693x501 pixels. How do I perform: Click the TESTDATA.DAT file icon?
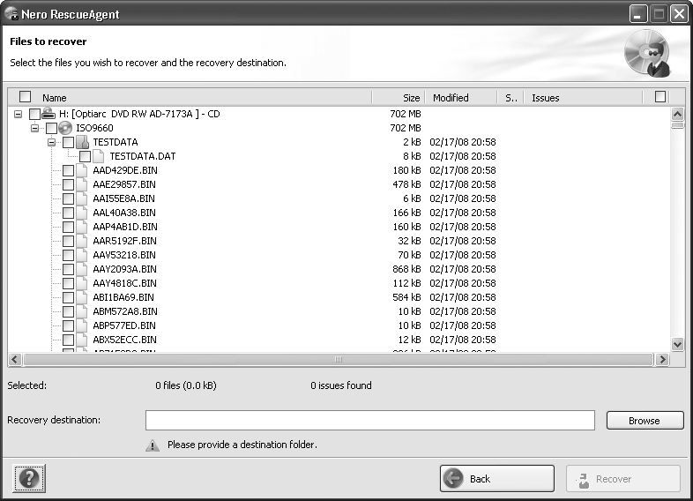99,156
